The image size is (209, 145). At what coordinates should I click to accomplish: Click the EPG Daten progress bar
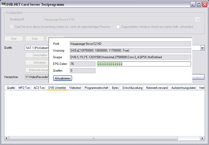[144, 64]
